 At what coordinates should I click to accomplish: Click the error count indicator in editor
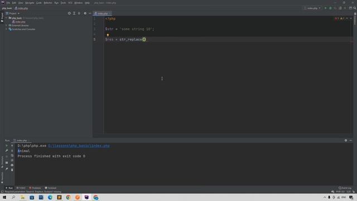[336, 18]
